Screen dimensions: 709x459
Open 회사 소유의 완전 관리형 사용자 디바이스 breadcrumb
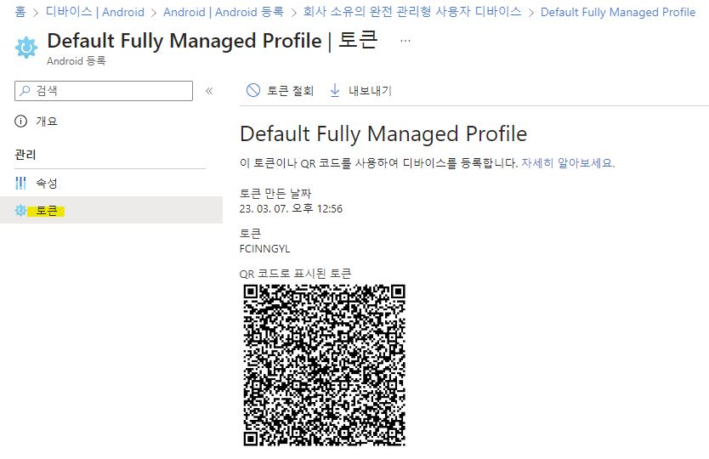click(x=412, y=12)
